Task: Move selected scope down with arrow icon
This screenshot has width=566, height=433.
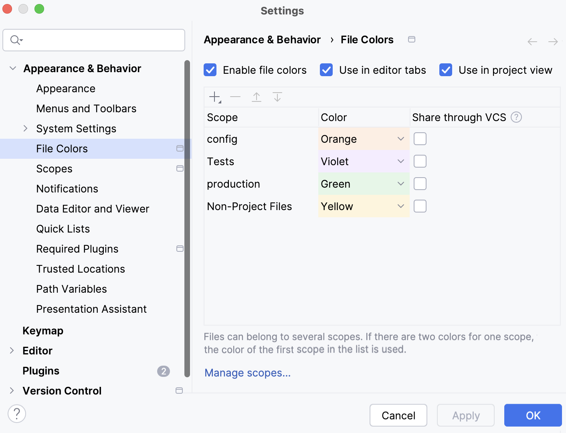Action: [277, 97]
